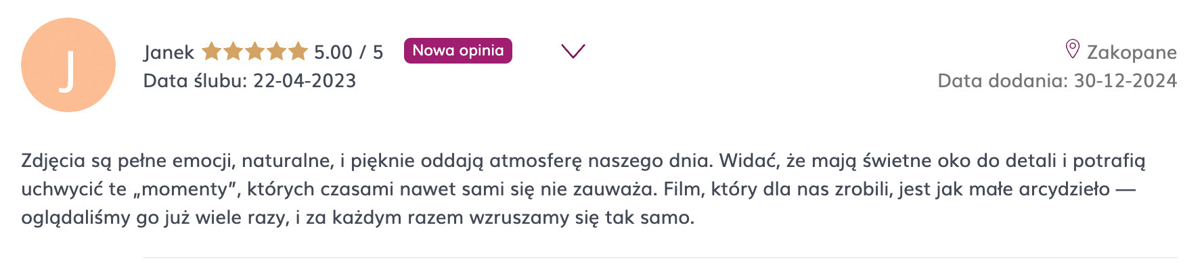Click the Data dodania 30-12-2024 text
Viewport: 1204px width, 265px height.
pos(1057,80)
